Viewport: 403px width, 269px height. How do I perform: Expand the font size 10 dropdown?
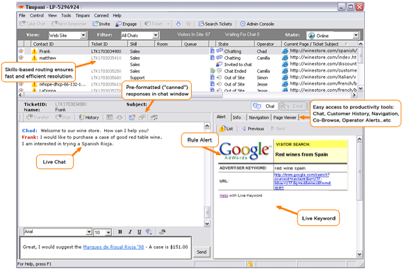click(108, 232)
